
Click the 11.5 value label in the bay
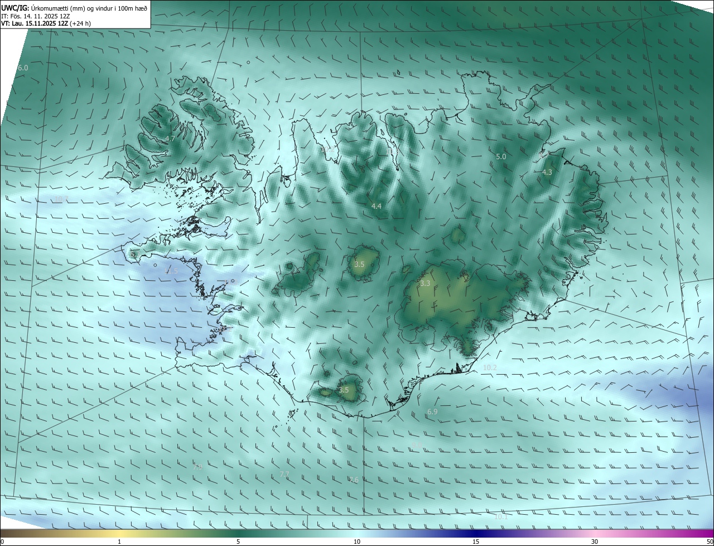(171, 271)
